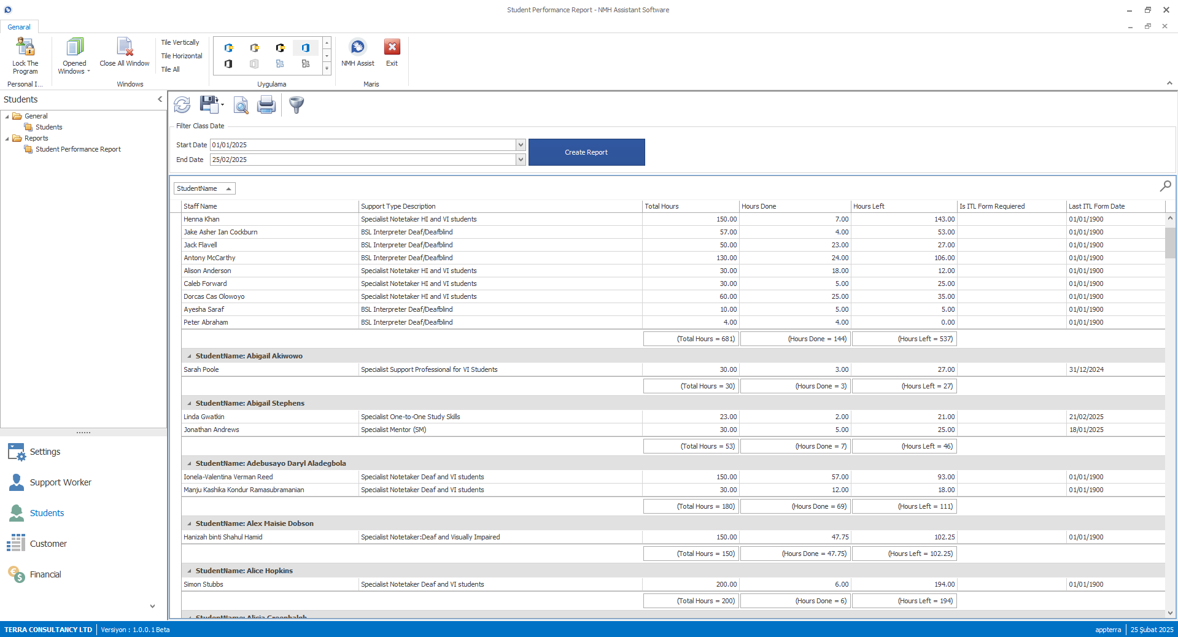Open the Students tree item
This screenshot has height=637, width=1178.
[48, 127]
